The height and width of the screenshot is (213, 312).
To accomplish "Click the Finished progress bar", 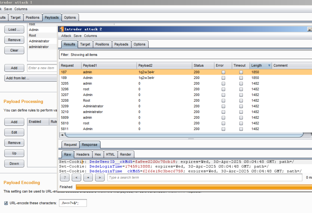I will tap(194, 187).
